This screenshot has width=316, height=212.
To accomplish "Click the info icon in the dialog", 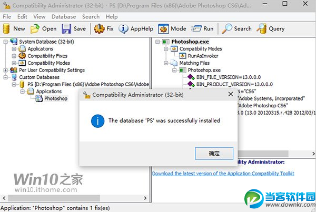I will (x=98, y=121).
